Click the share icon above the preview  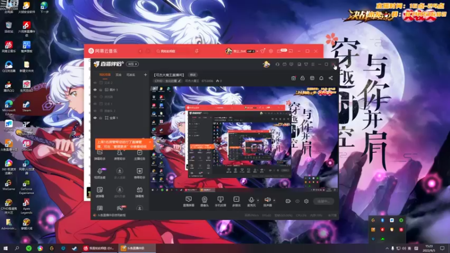click(x=331, y=78)
